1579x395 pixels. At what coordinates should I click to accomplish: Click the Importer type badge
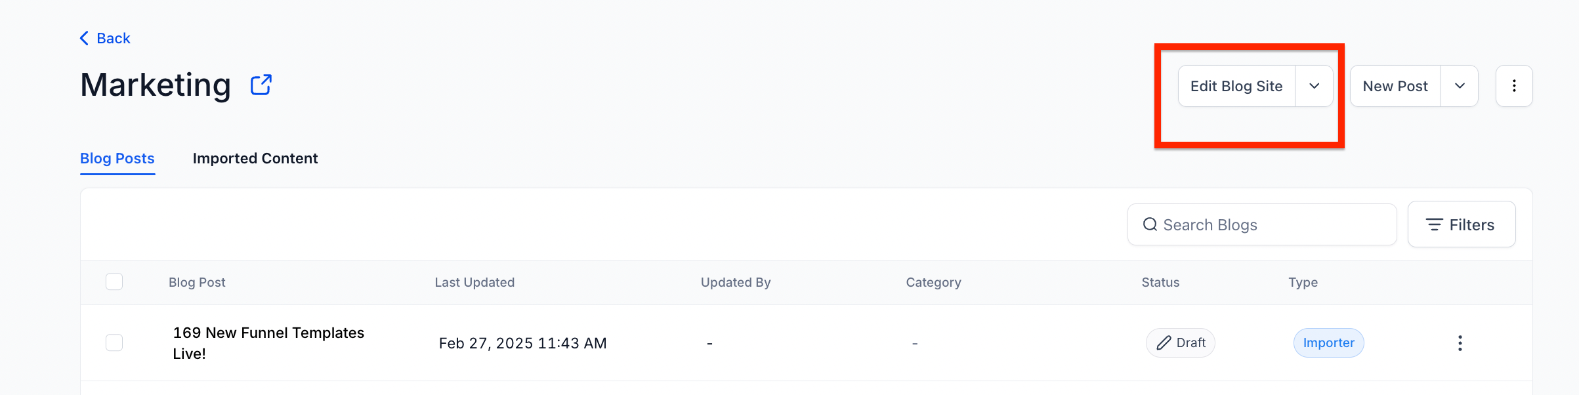pyautogui.click(x=1328, y=343)
